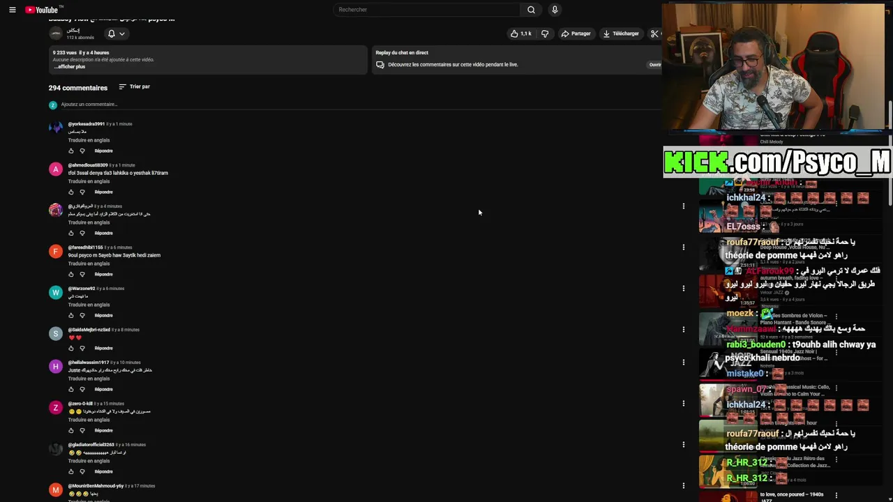Focus the Rechercher search field
This screenshot has width=893, height=502.
(x=426, y=10)
